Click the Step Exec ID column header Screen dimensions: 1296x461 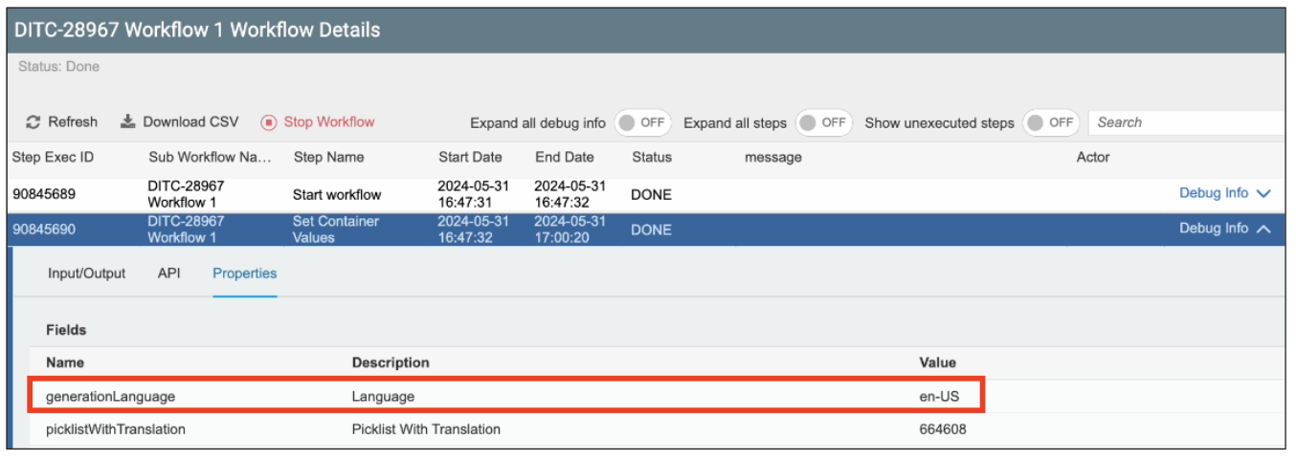[x=53, y=157]
